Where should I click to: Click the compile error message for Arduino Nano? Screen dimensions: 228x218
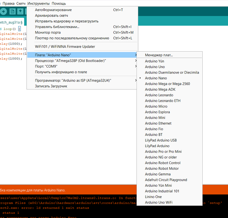pos(33,190)
